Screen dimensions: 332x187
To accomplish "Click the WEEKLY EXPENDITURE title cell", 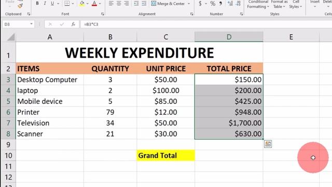I will (140, 53).
